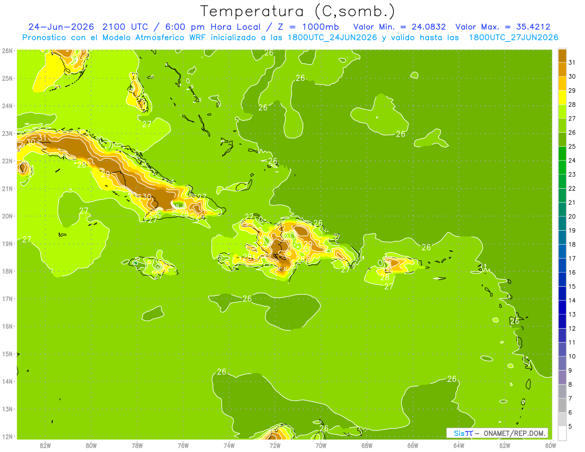
Task: Click the latitude axis label "22N"
Action: pyautogui.click(x=7, y=161)
